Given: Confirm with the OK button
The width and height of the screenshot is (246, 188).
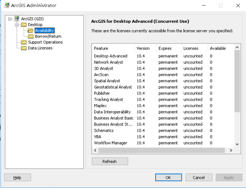Looking at the screenshot, I should click(168, 177).
